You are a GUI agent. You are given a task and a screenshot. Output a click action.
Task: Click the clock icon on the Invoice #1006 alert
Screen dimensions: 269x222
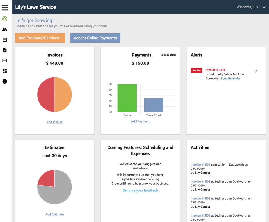tap(256, 71)
